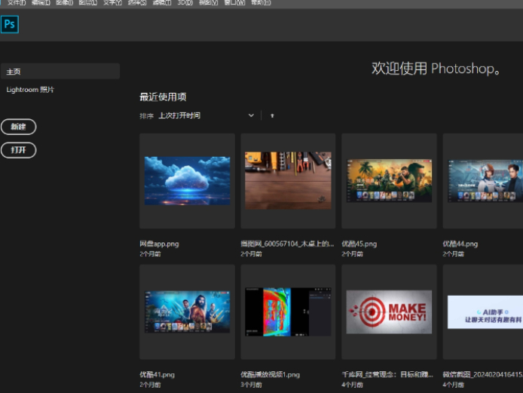This screenshot has height=393, width=523.
Task: Click the Photoshop Ps logo icon
Action: [9, 24]
